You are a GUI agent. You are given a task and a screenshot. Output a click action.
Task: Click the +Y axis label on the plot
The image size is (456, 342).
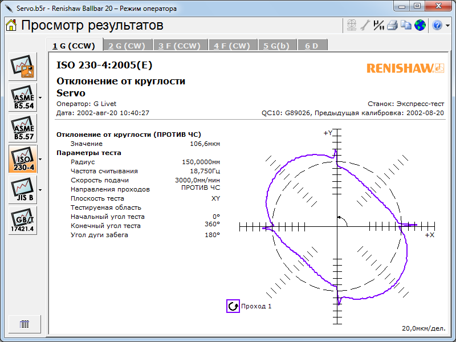point(328,133)
